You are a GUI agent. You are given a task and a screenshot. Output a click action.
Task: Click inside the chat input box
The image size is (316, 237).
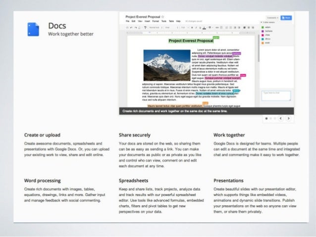pos(276,95)
